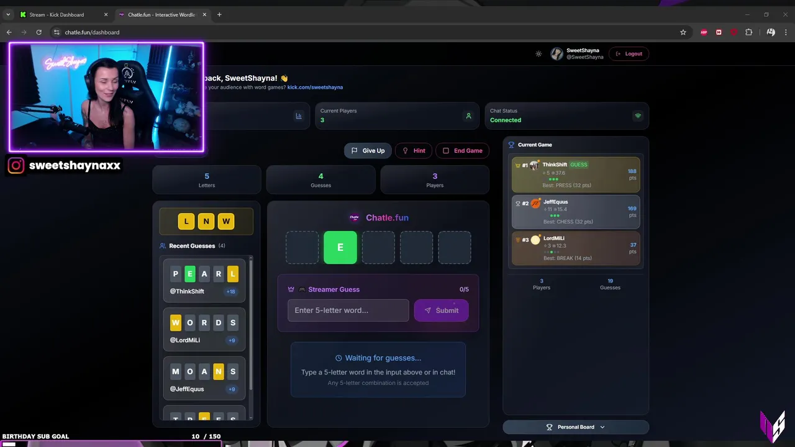Click the Current Game trophy icon
This screenshot has height=447, width=795.
(511, 145)
